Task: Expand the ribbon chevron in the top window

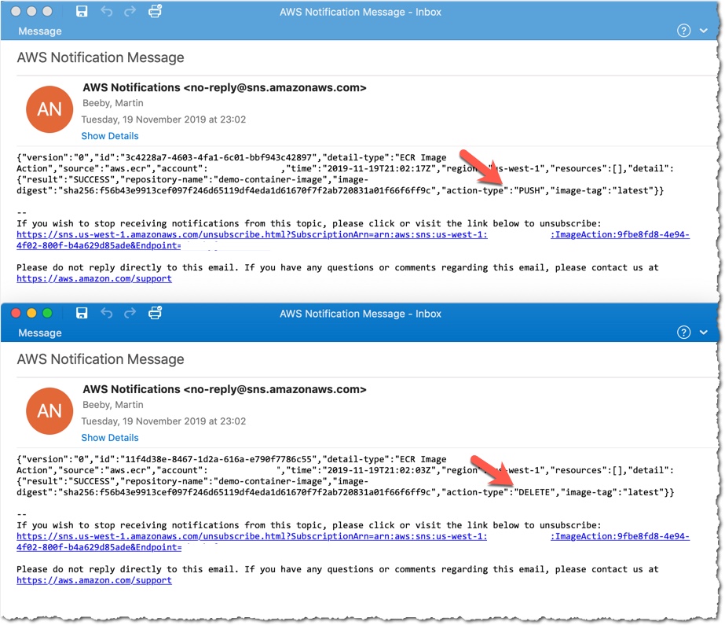Action: point(703,31)
